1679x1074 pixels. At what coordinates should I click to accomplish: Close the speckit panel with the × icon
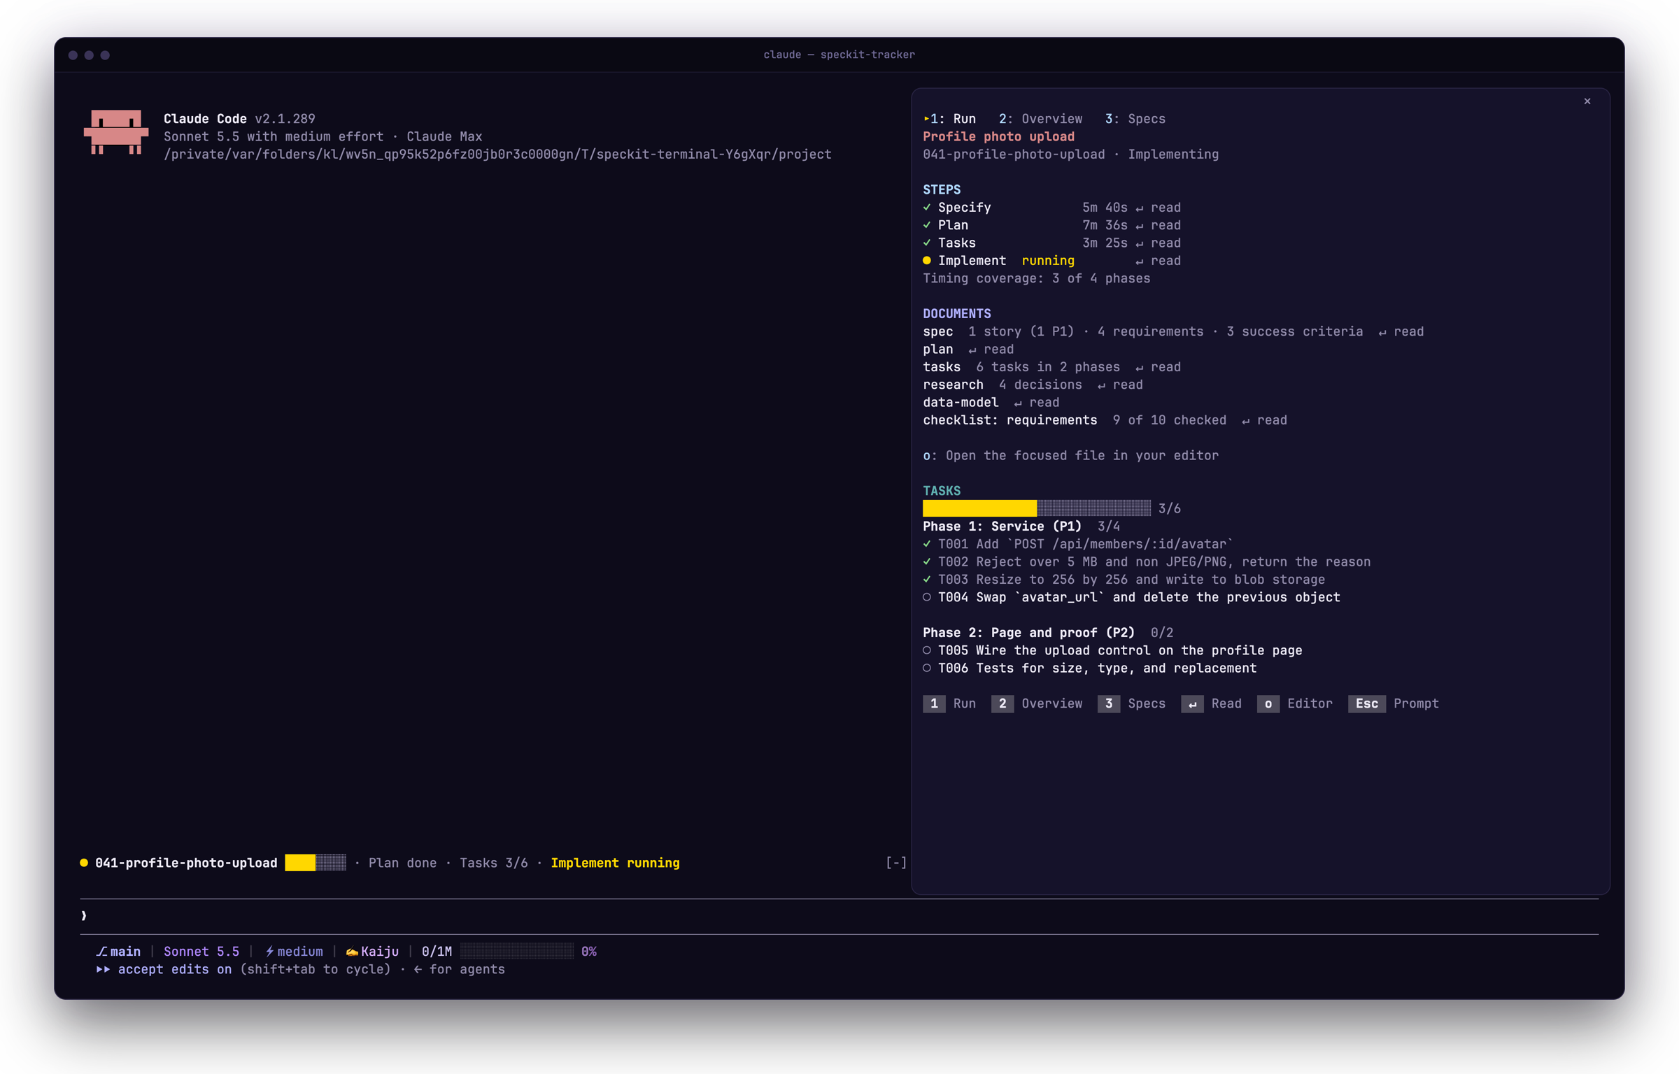pos(1587,101)
